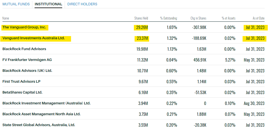The image size is (271, 130).
Task: Open FV Frankfurter Vermögen AG entry
Action: 27,60
